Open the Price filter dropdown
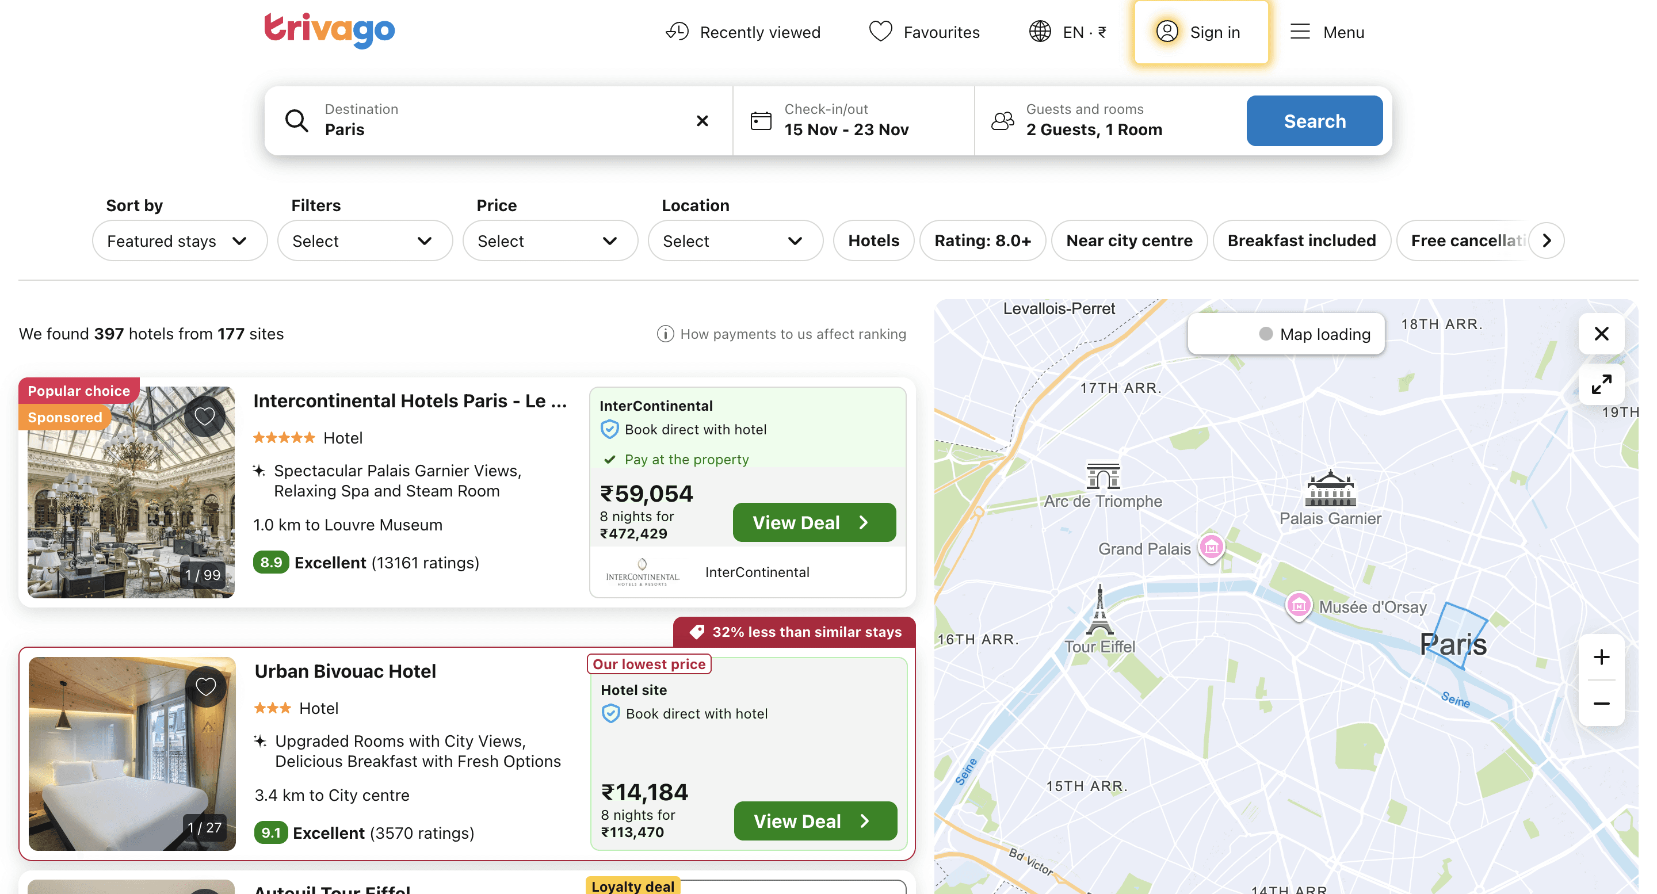The width and height of the screenshot is (1657, 894). point(550,240)
